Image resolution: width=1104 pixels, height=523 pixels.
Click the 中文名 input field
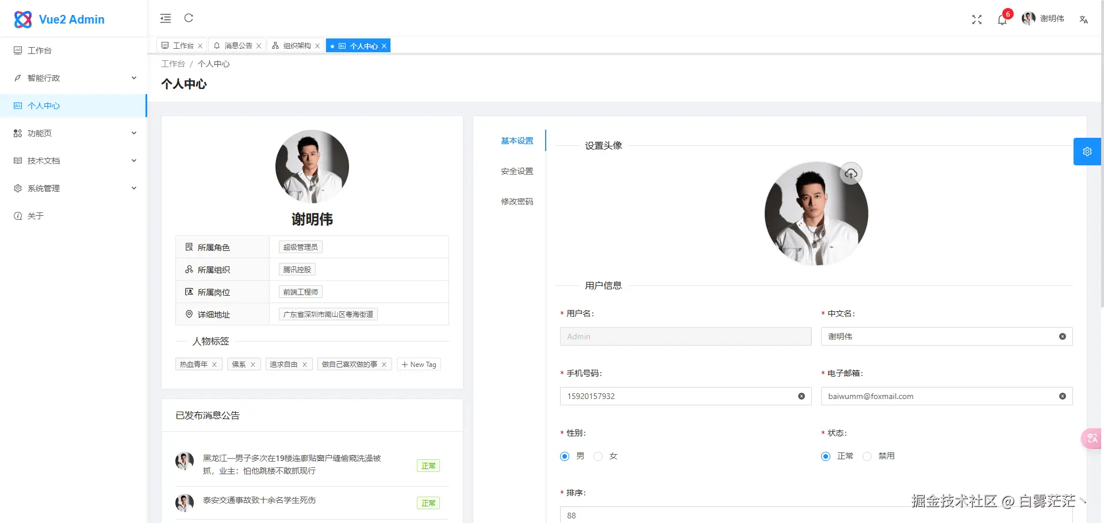coord(946,336)
